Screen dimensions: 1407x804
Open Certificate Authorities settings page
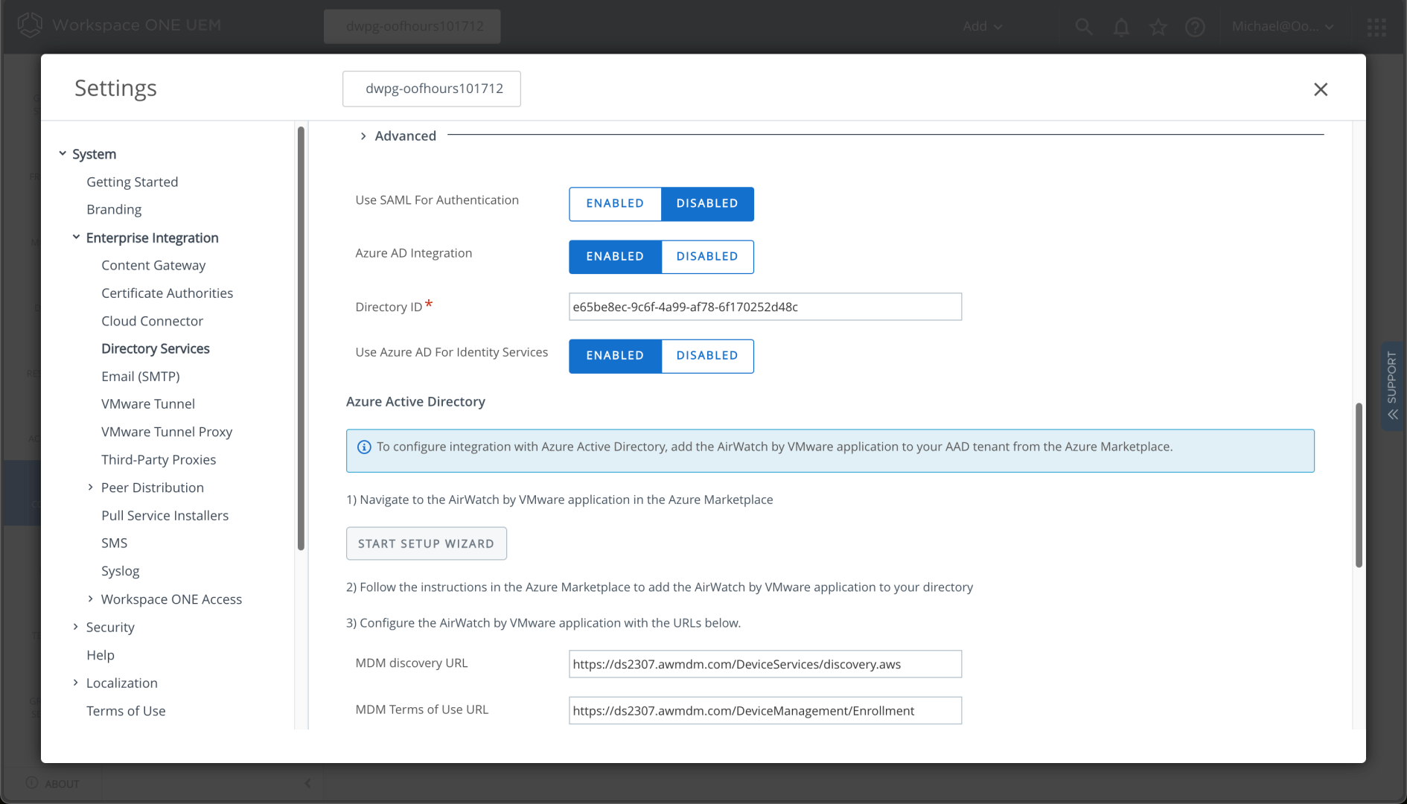(167, 293)
